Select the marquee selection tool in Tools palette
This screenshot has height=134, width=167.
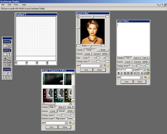(5, 46)
